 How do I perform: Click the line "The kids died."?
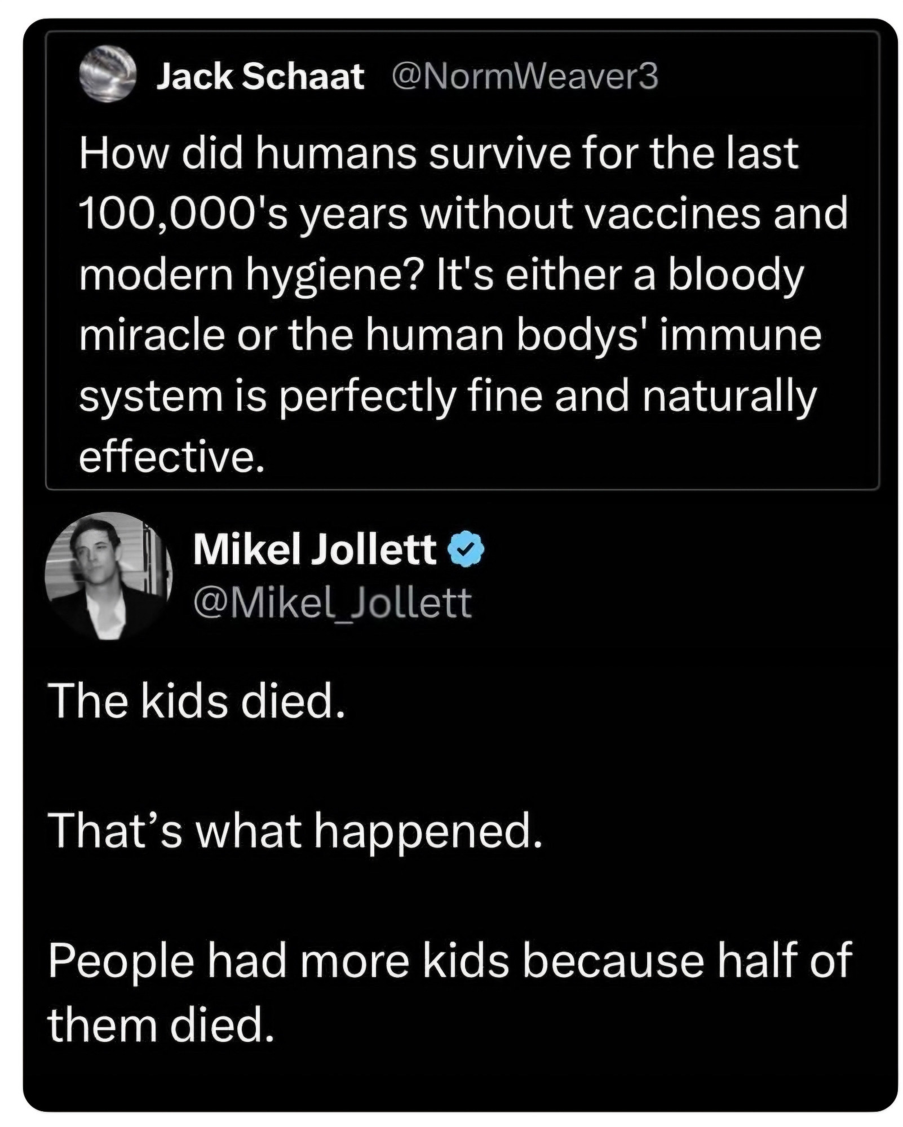197,702
